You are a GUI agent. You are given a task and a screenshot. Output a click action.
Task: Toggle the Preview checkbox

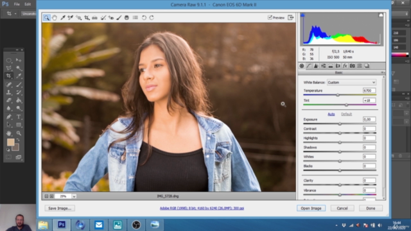coord(270,17)
